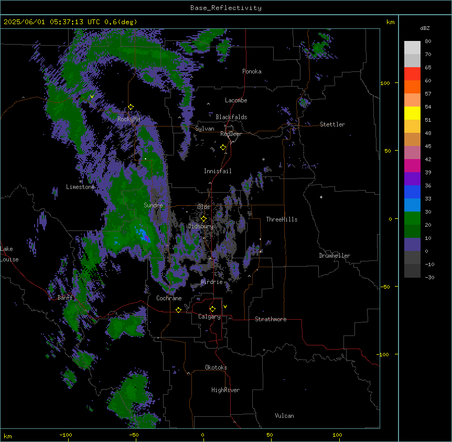Click the Calgary city label
This screenshot has width=452, height=442.
209,317
